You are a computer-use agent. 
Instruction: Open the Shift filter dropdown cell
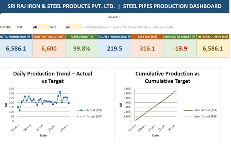[73, 27]
